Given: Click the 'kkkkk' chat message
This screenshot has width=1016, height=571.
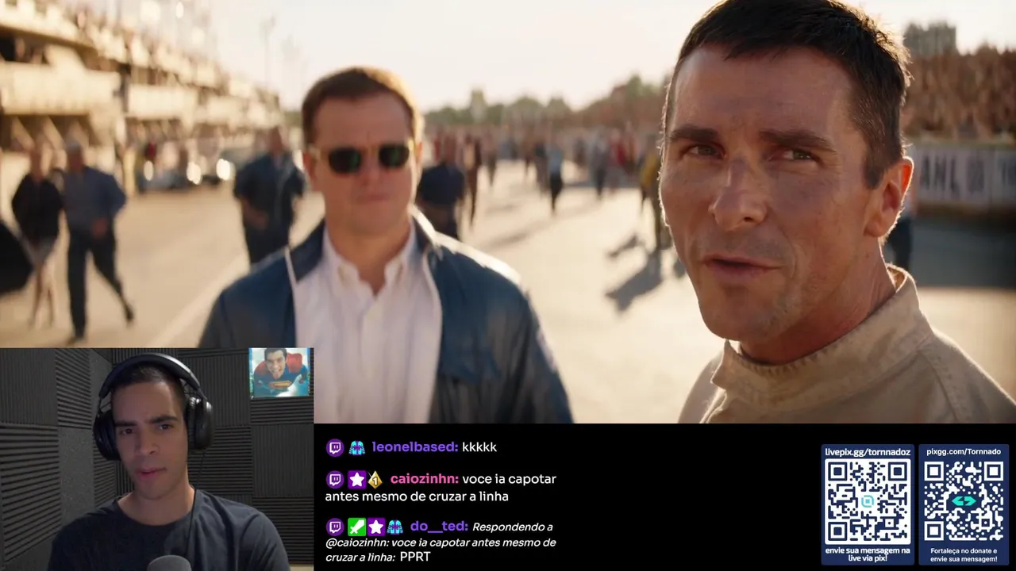Looking at the screenshot, I should (479, 447).
